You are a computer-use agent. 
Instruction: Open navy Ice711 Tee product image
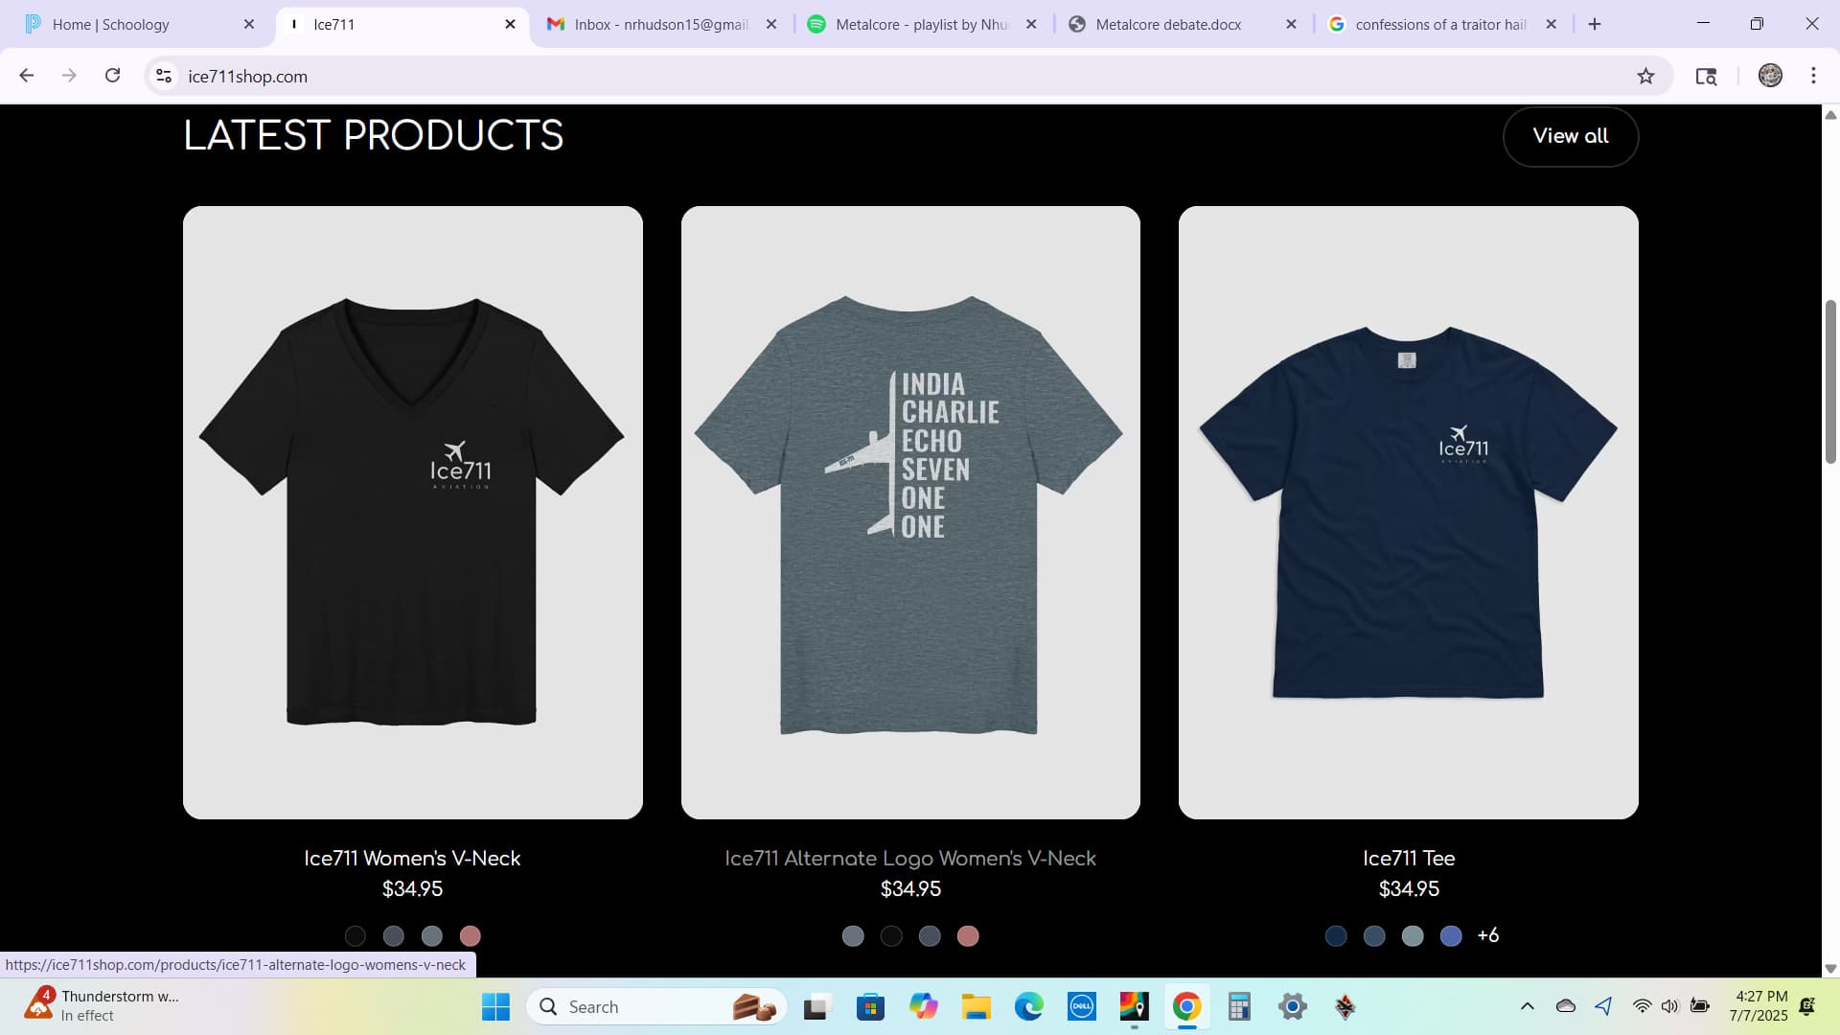click(1409, 512)
